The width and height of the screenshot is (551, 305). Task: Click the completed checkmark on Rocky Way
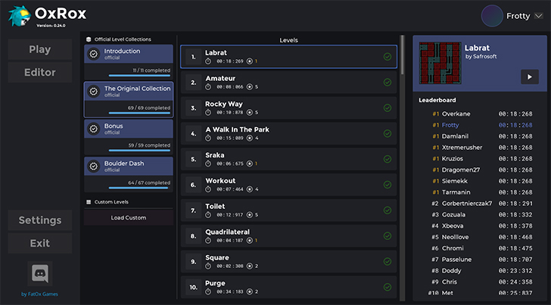[x=388, y=107]
